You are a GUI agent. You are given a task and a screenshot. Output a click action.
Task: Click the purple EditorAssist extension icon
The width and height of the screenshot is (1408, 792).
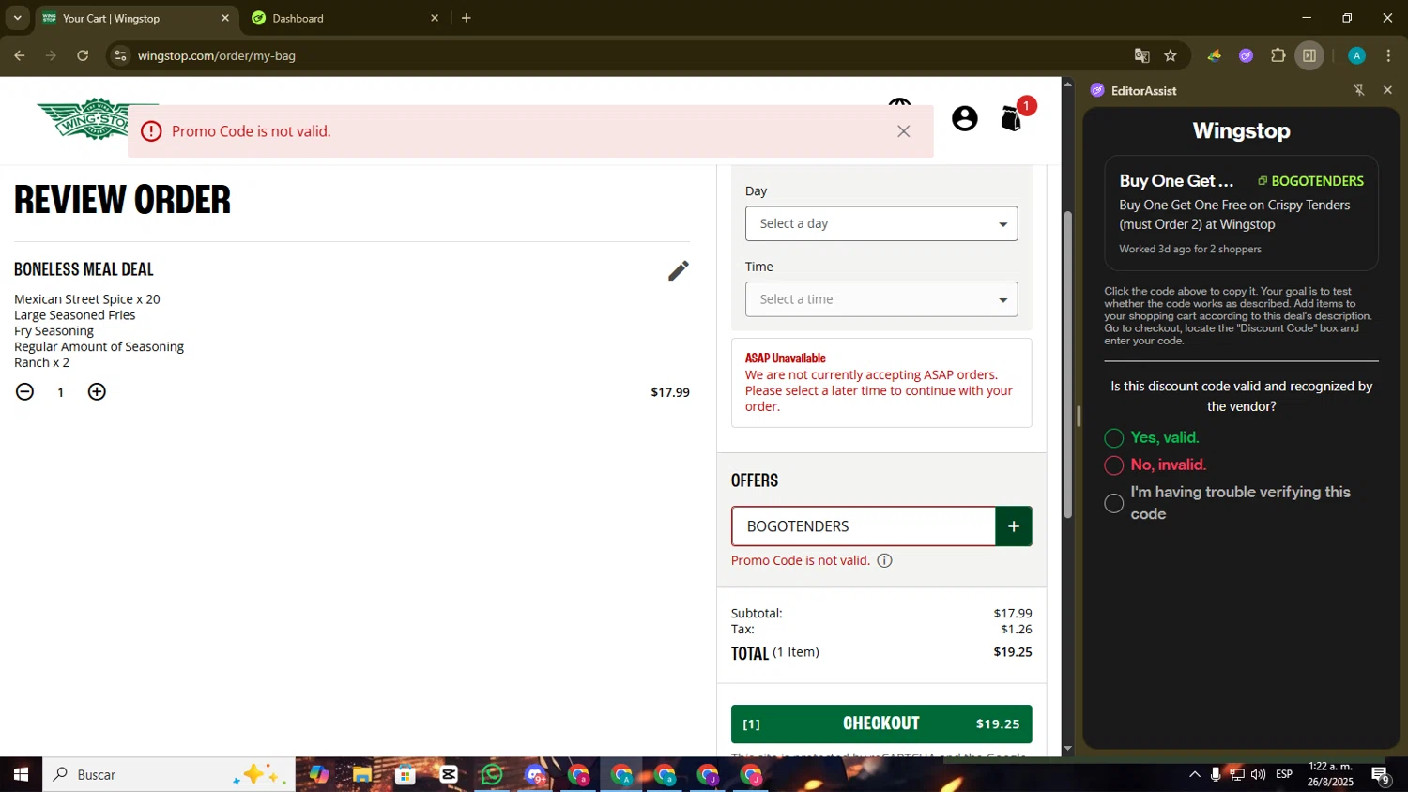click(1247, 55)
